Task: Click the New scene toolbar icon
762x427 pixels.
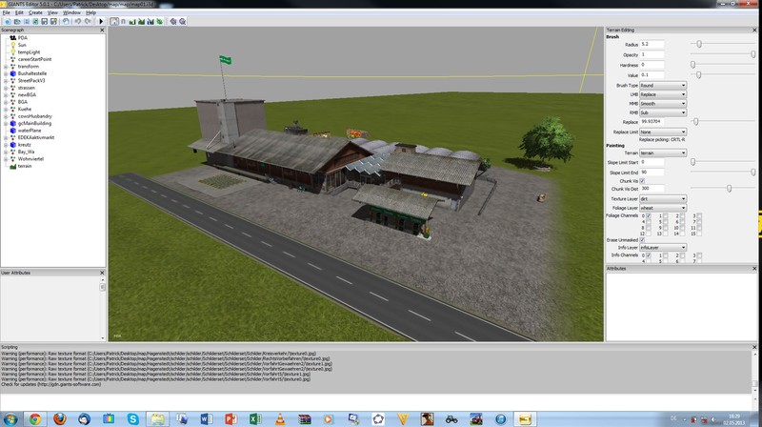Action: pos(8,21)
